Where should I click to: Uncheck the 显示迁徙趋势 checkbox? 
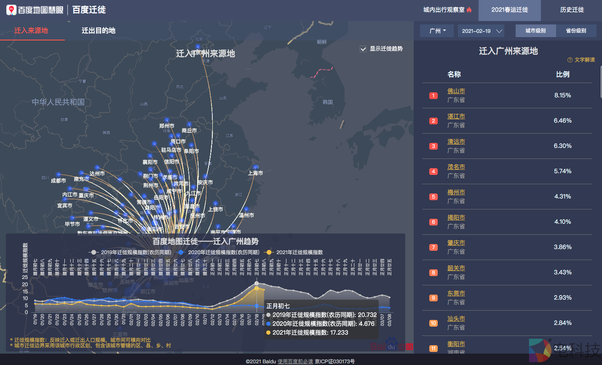[363, 49]
